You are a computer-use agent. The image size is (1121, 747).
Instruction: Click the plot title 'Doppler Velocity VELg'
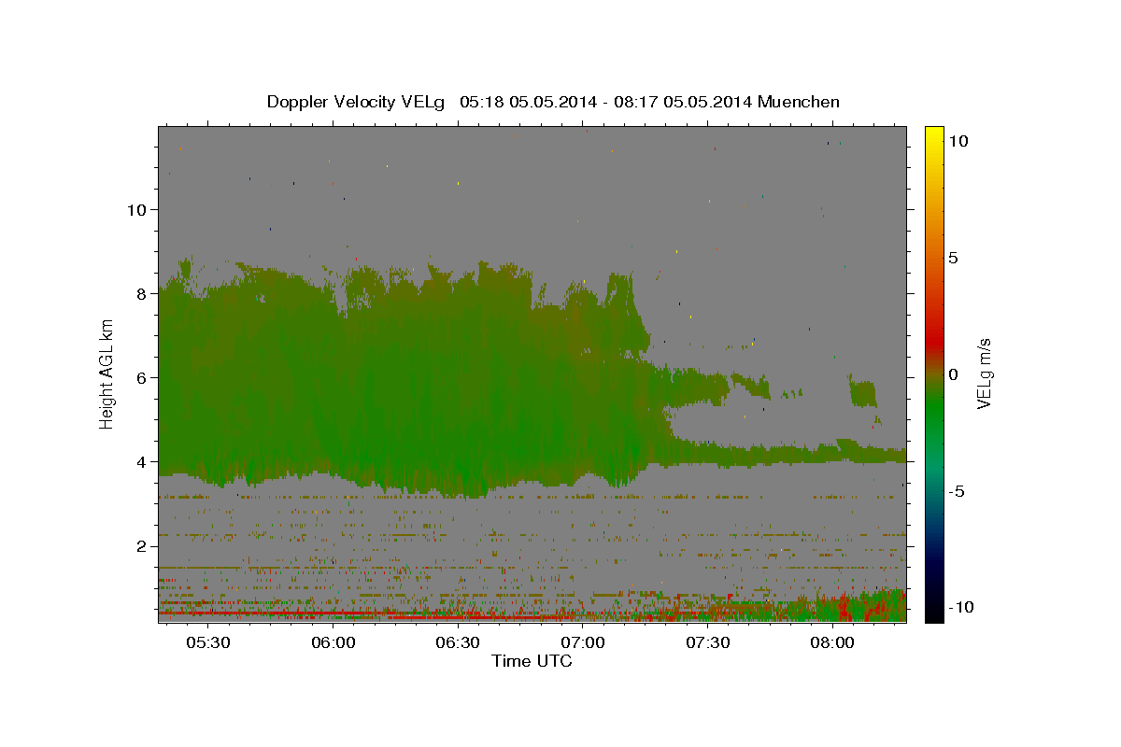tap(356, 102)
